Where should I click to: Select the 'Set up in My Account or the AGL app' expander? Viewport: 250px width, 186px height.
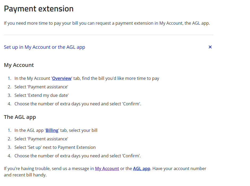click(44, 47)
